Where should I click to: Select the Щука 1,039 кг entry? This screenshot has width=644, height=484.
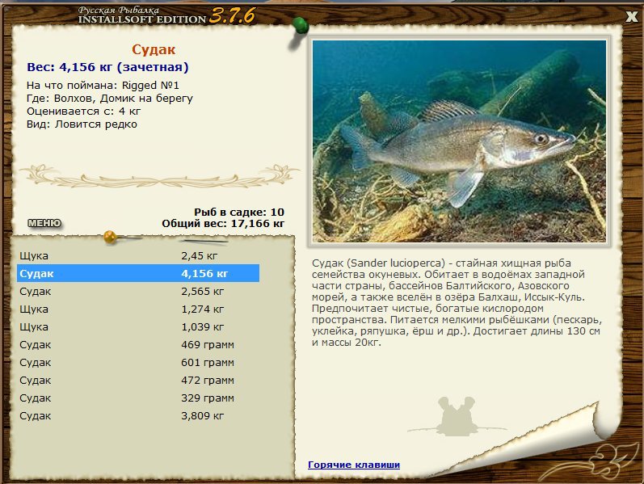[x=138, y=327]
